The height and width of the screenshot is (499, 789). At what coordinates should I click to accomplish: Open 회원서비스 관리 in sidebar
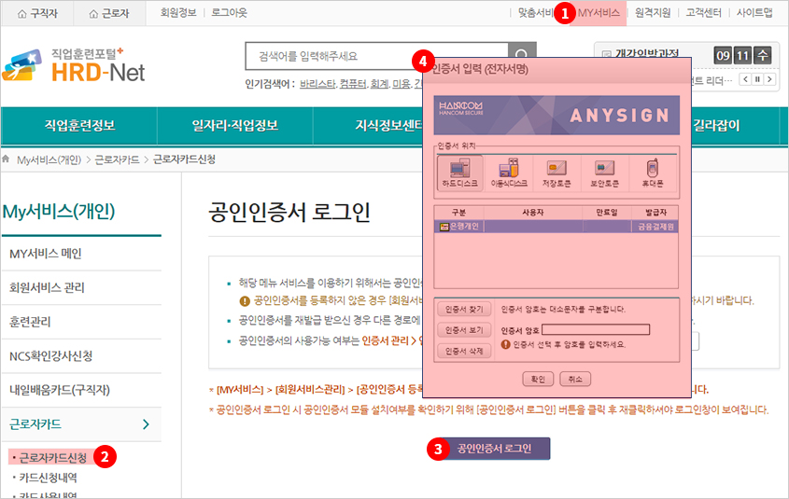[x=81, y=288]
